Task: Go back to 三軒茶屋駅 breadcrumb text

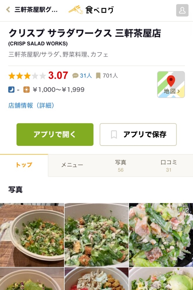Action: tap(36, 10)
